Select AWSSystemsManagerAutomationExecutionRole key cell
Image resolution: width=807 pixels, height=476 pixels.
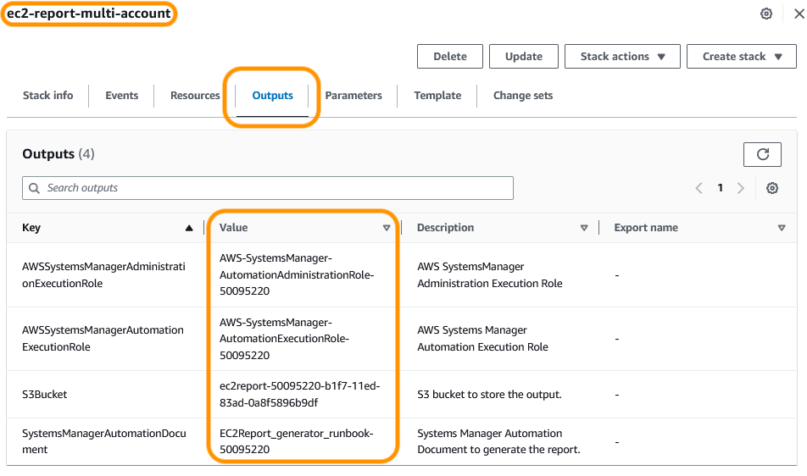(103, 339)
